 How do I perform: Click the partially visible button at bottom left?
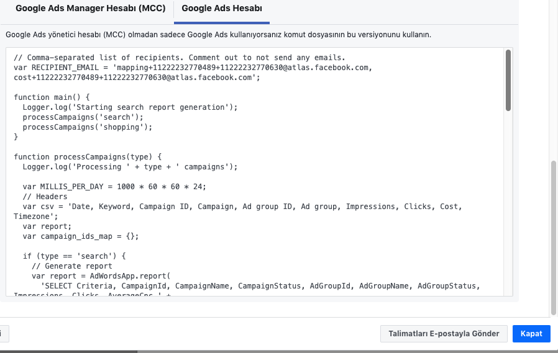4,334
